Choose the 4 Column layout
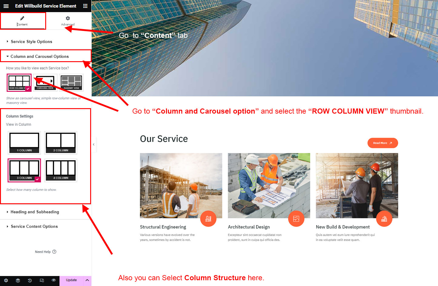The image size is (438, 286). pyautogui.click(x=61, y=170)
